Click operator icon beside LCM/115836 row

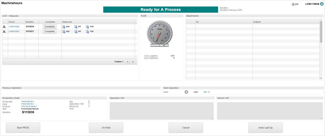tap(5, 27)
